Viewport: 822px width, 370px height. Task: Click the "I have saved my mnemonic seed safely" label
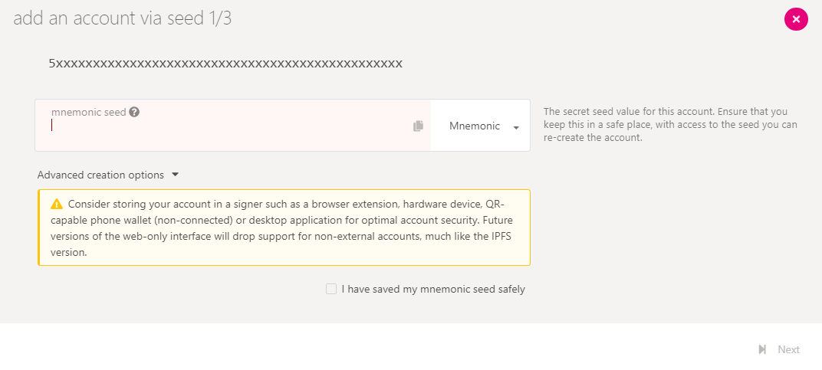coord(433,290)
